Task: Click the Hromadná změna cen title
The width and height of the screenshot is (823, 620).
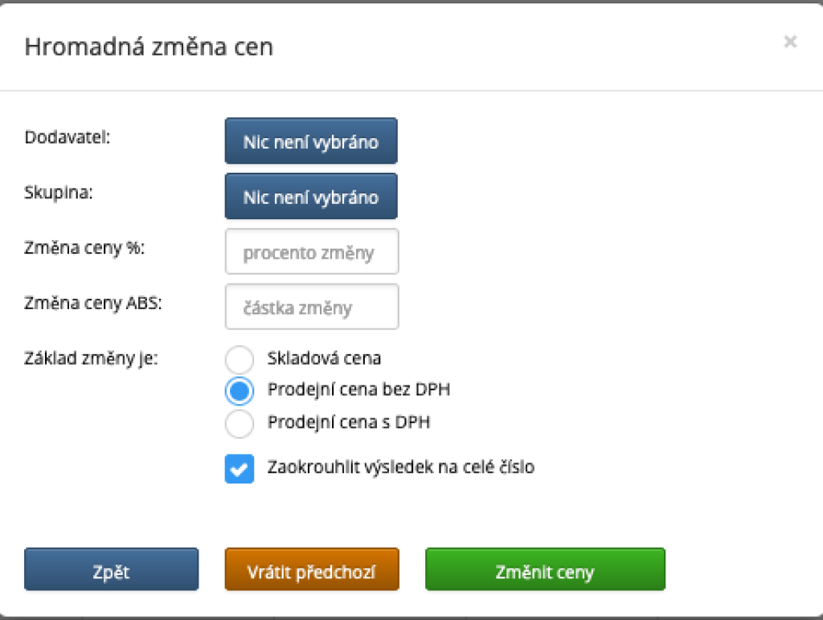Action: [149, 47]
